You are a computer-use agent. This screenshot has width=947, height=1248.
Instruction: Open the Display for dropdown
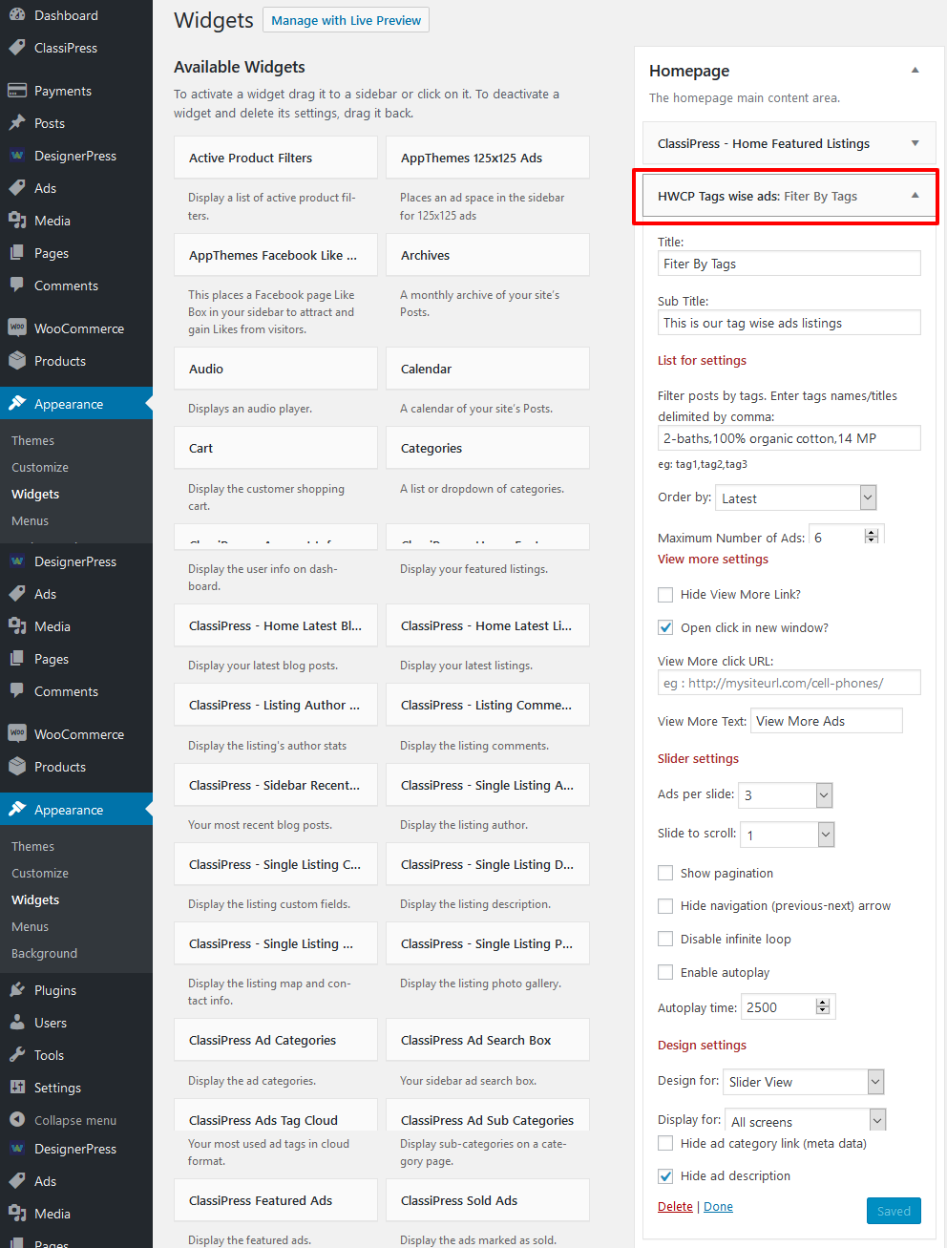pos(806,1120)
